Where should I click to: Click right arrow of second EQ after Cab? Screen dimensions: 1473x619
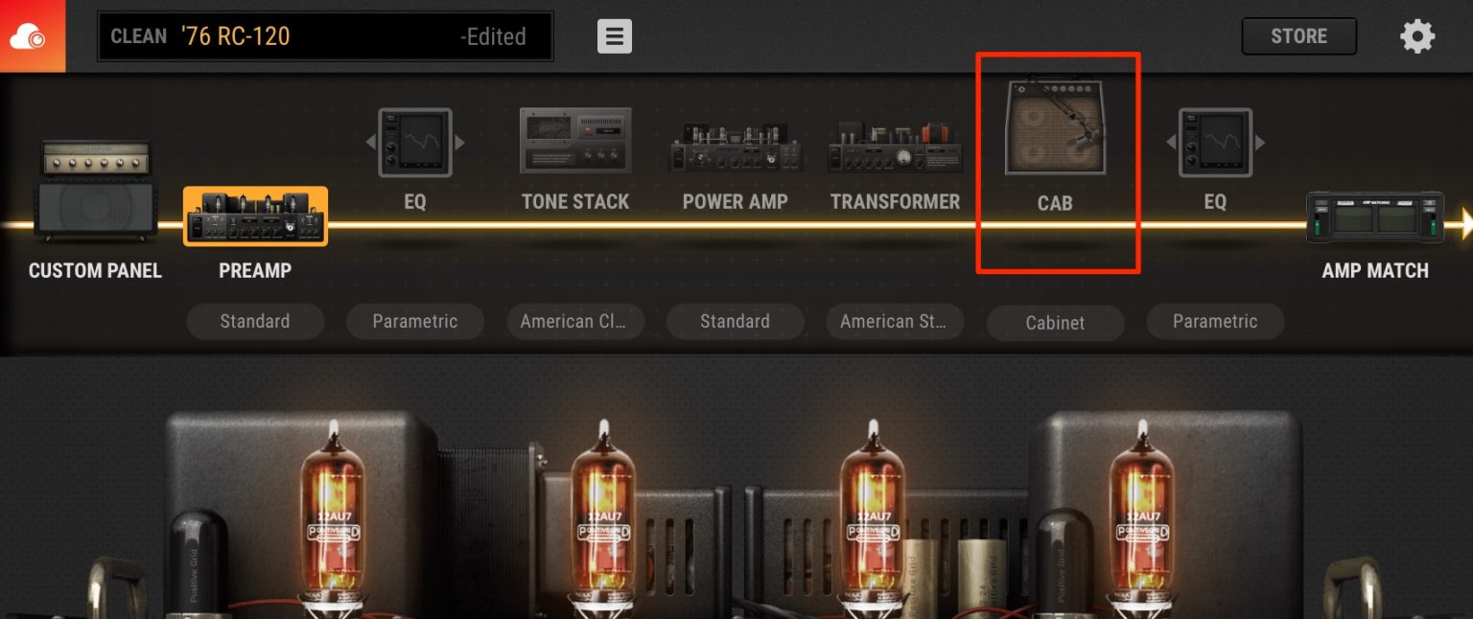[x=1260, y=143]
